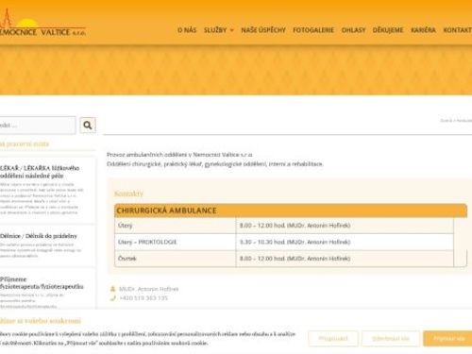
Task: Open the KONTAKT menu item
Action: tap(458, 30)
